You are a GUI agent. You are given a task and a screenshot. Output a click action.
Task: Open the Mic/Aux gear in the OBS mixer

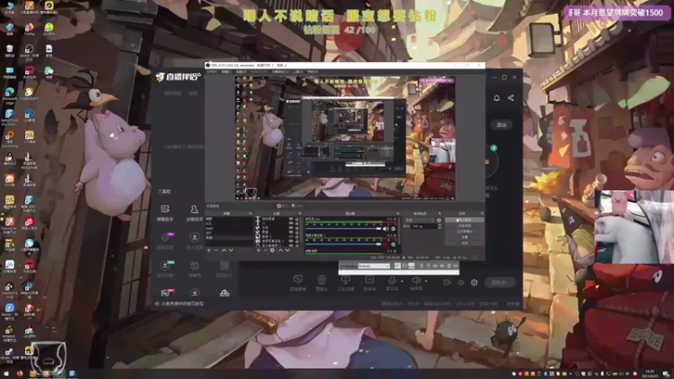393,228
